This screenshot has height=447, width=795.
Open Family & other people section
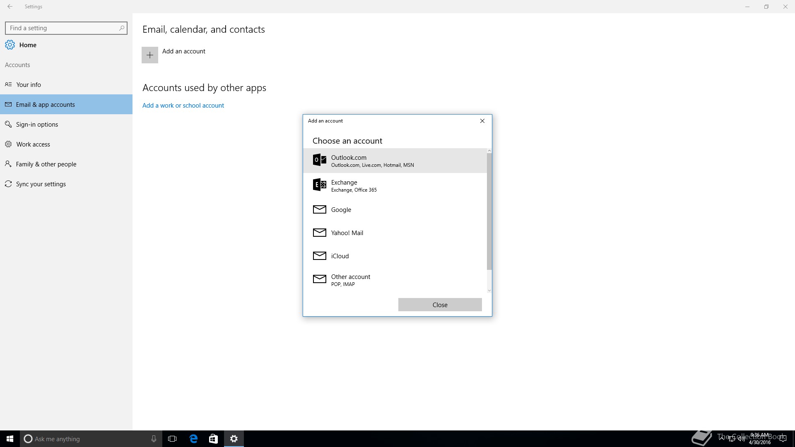(x=66, y=164)
